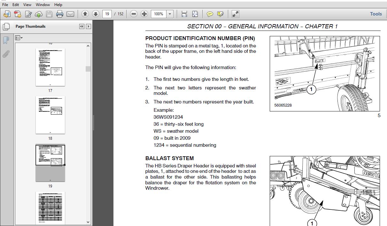This screenshot has width=387, height=226.
Task: Open the Edit menu
Action: coord(15,5)
